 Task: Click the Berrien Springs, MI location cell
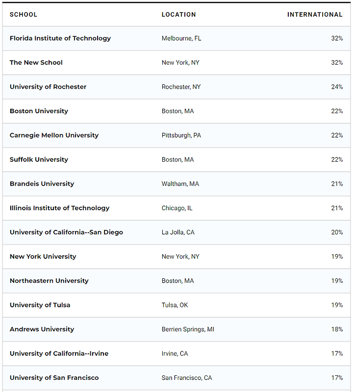click(188, 329)
